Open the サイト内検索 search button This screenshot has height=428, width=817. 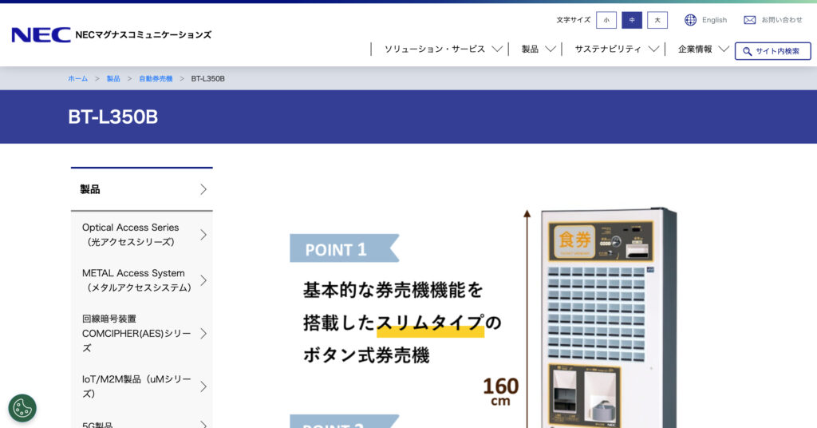[772, 51]
